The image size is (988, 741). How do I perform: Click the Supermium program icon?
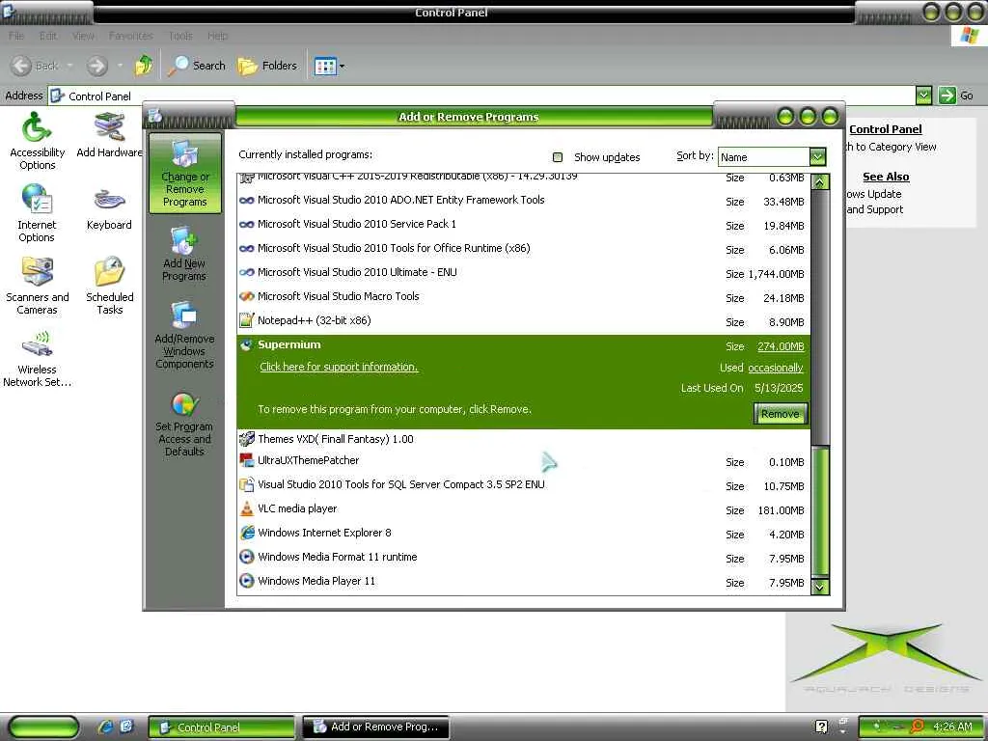pyautogui.click(x=246, y=344)
